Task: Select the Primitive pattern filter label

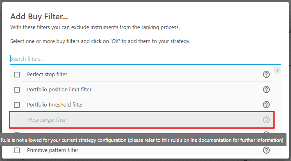Action: point(52,150)
